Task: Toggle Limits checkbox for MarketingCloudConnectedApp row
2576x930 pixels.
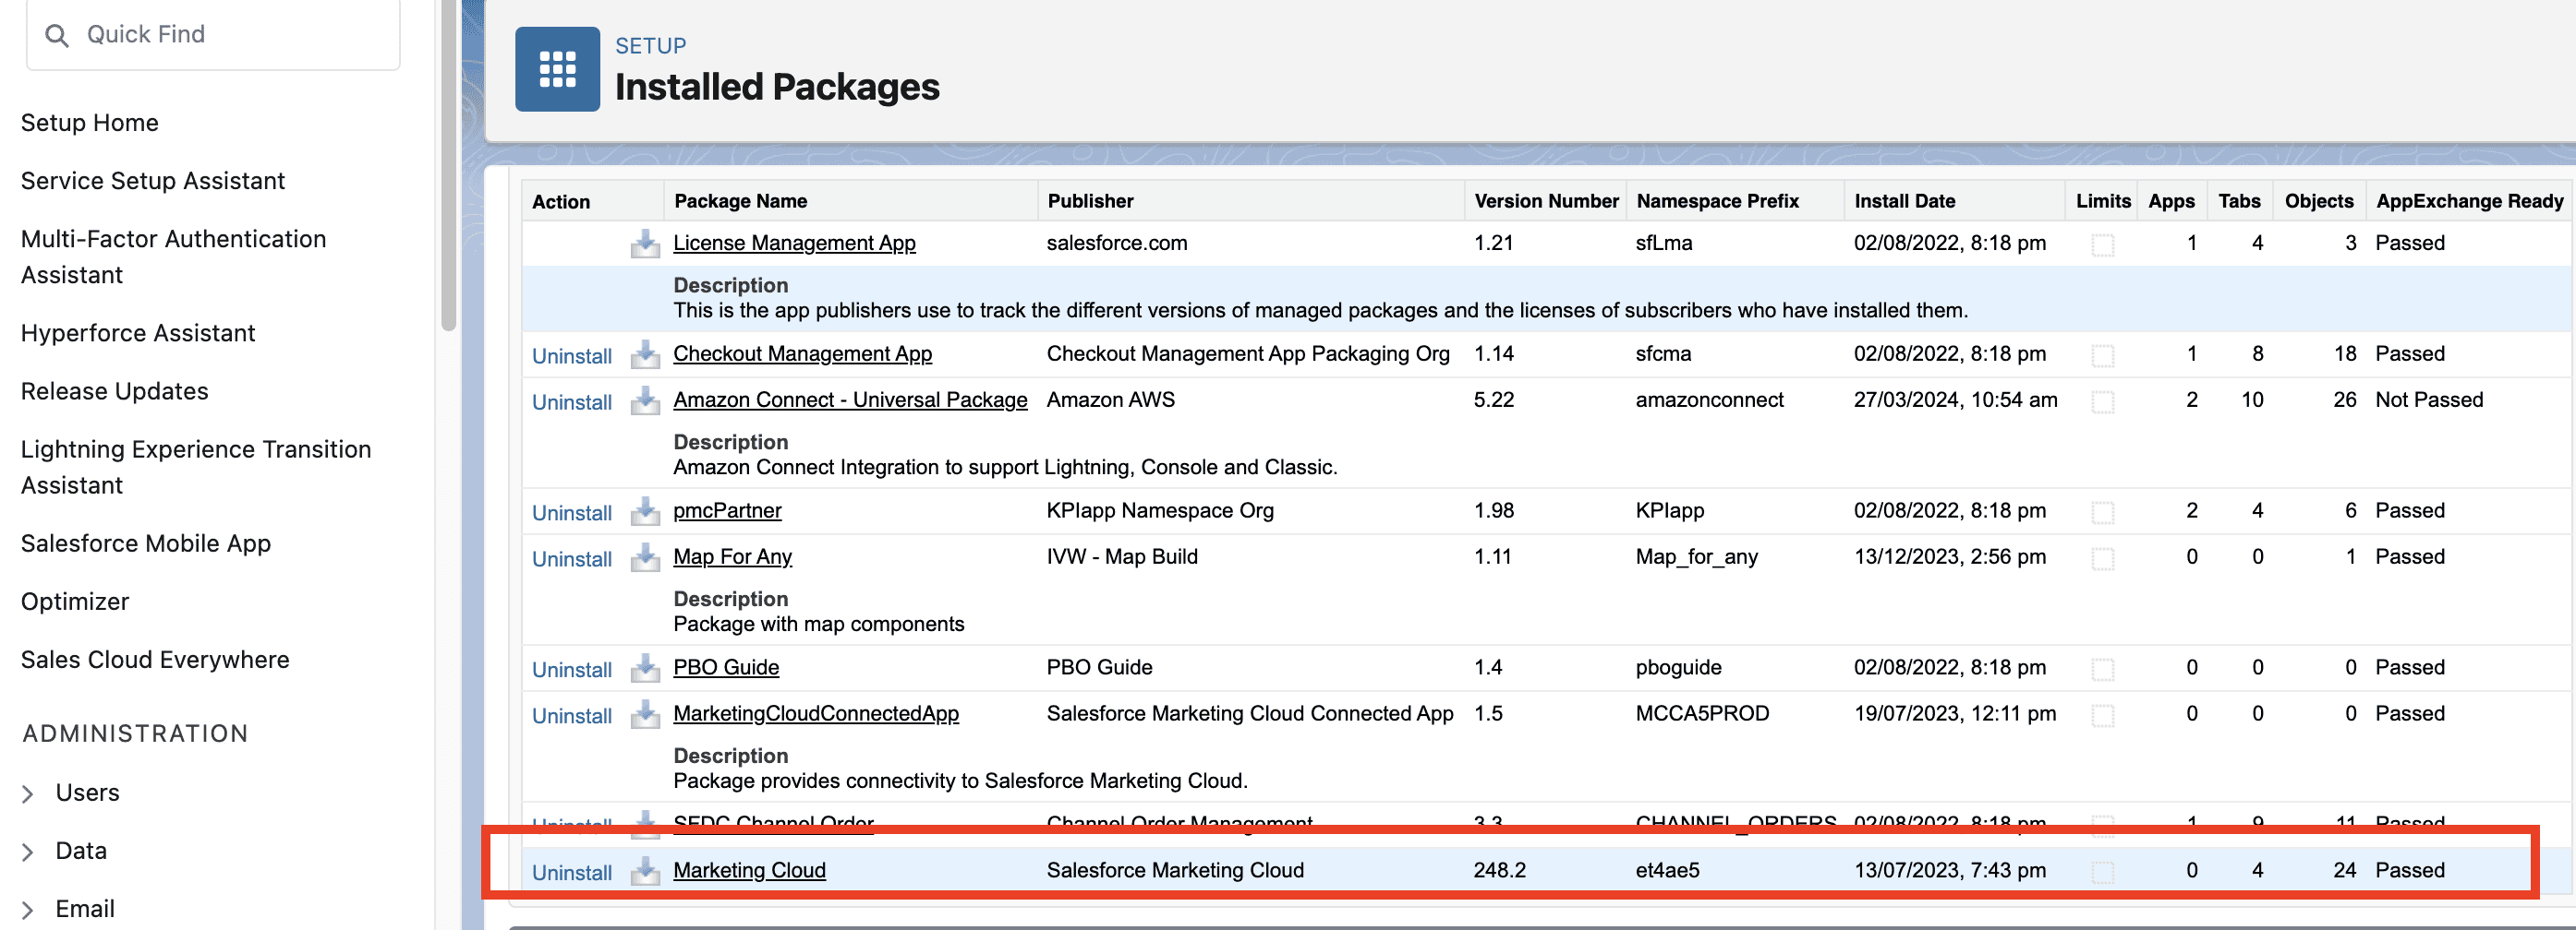Action: pos(2103,715)
